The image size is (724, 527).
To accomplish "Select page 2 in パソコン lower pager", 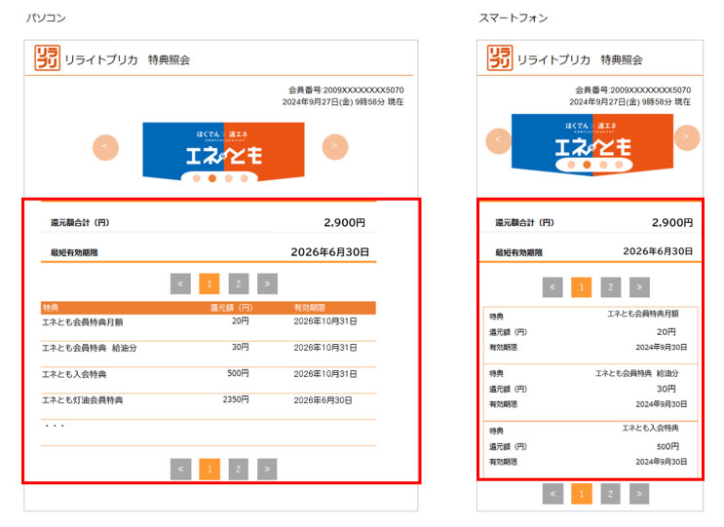I will 239,470.
